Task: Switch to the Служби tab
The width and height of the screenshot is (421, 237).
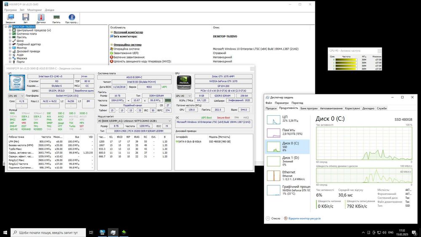Action: [381, 109]
